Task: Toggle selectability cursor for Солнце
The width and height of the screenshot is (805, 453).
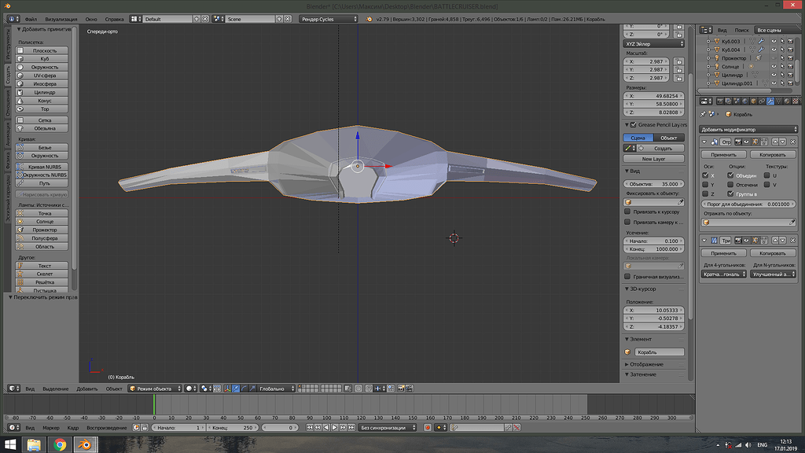Action: click(x=782, y=67)
